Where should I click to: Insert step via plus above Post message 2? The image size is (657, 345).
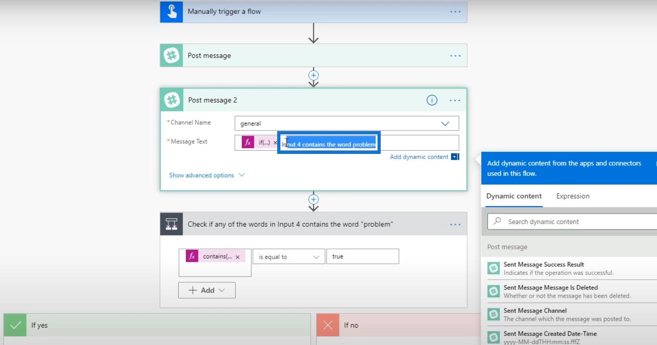pos(313,75)
